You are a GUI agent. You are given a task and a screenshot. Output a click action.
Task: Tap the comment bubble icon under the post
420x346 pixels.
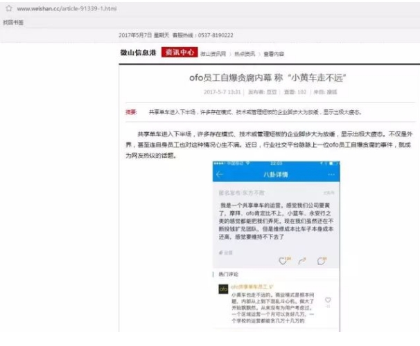tap(320, 261)
